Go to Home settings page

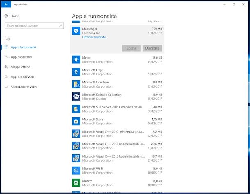point(15,16)
